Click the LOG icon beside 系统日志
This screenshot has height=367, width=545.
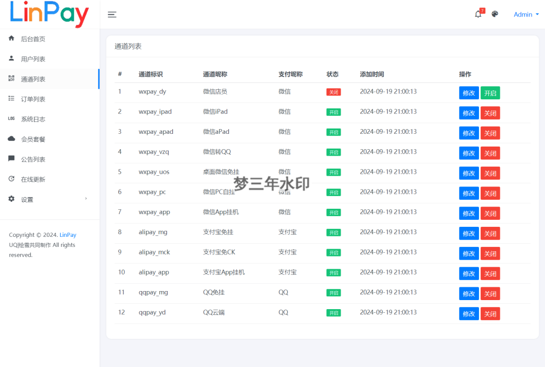pyautogui.click(x=12, y=118)
